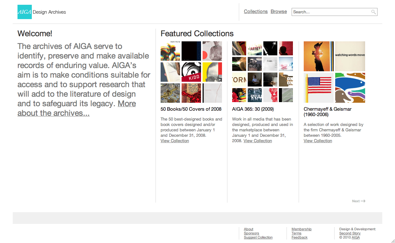Open the Feedback footer link

[x=300, y=237]
